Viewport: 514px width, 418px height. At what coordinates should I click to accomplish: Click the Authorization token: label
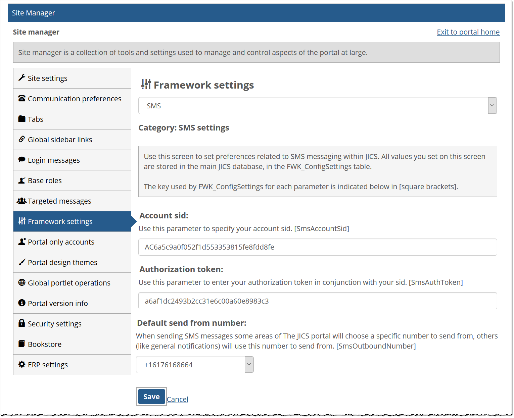[181, 269]
